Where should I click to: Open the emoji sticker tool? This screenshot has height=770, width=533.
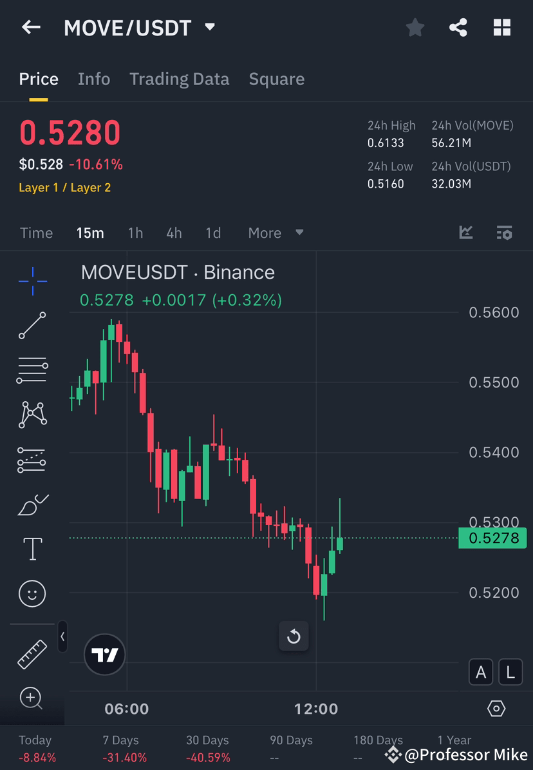point(32,593)
